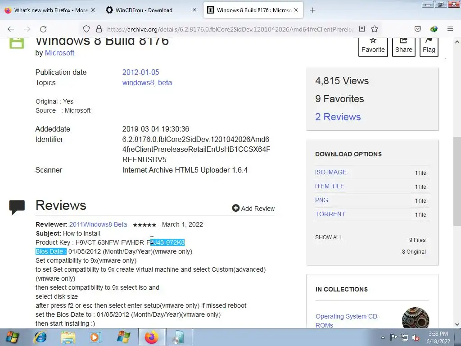Open the ITEM TILE download option

coord(330,186)
